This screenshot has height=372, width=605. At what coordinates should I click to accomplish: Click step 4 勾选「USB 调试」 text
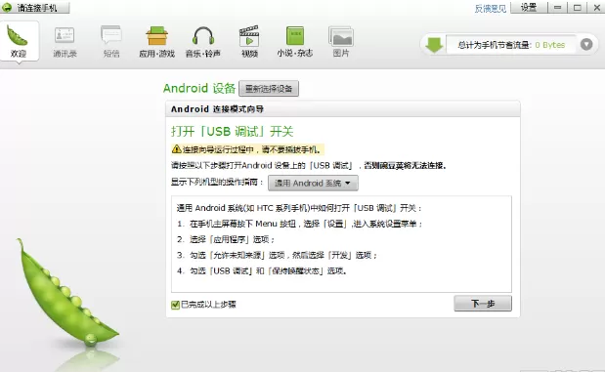[262, 271]
